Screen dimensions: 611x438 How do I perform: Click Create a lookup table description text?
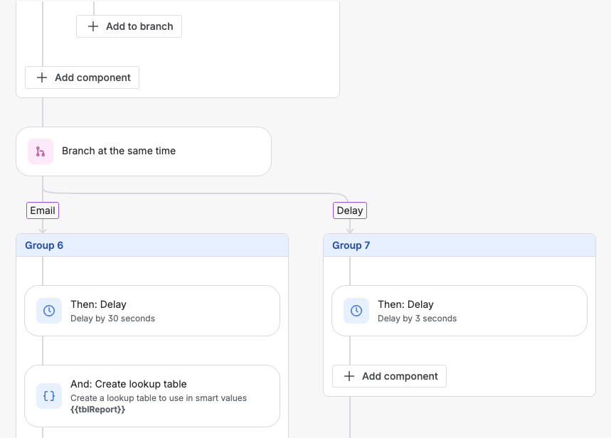tap(159, 398)
